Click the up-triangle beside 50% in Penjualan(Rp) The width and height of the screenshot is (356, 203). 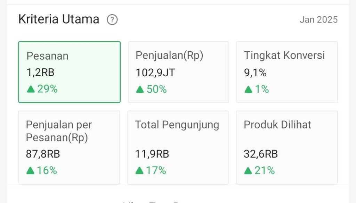pyautogui.click(x=140, y=90)
